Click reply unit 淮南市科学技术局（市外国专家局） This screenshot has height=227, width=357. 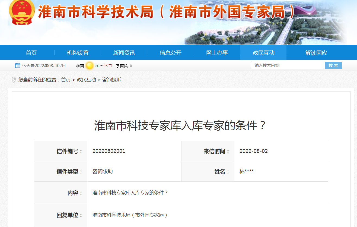130,215
